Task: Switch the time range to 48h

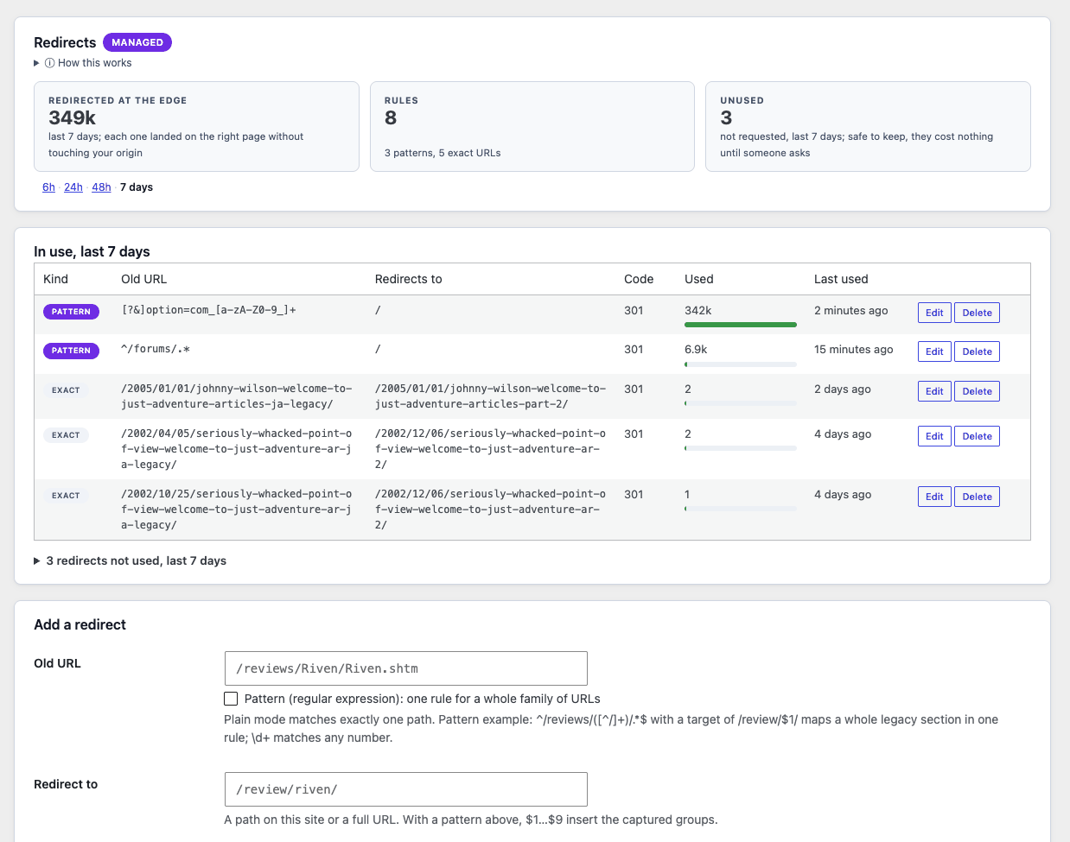Action: coord(101,187)
